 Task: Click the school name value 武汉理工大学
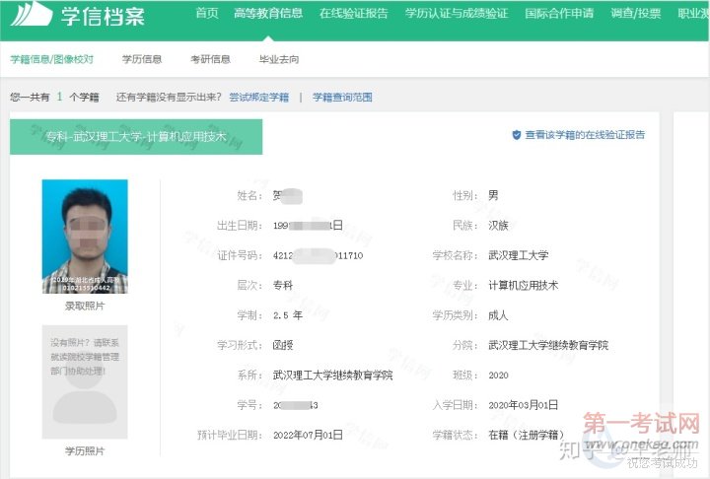pos(519,255)
